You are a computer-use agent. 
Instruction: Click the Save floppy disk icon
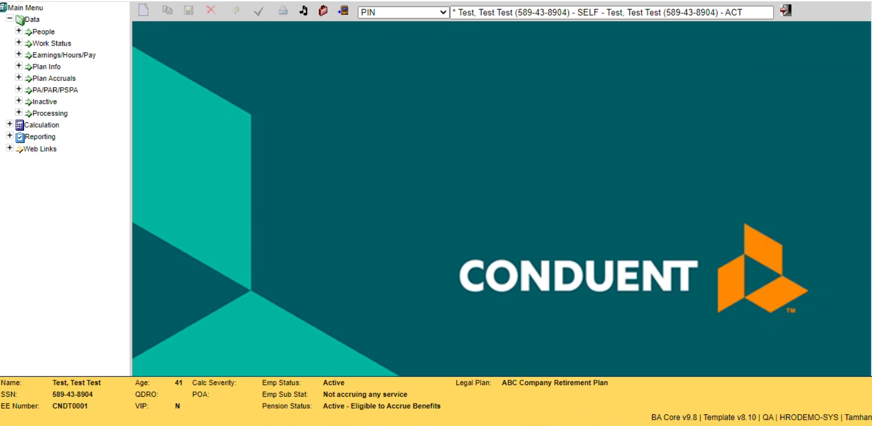[x=188, y=10]
